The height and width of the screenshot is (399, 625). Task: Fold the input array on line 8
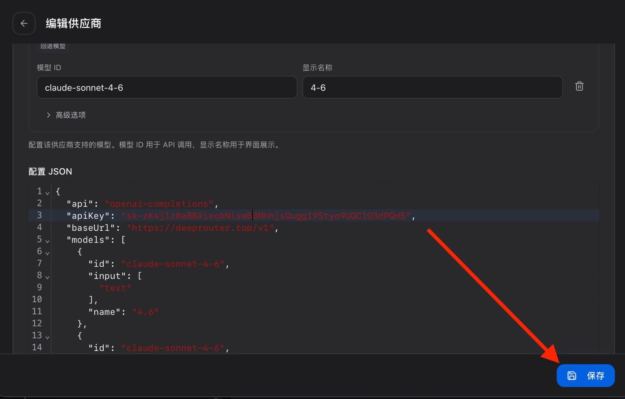[47, 277]
